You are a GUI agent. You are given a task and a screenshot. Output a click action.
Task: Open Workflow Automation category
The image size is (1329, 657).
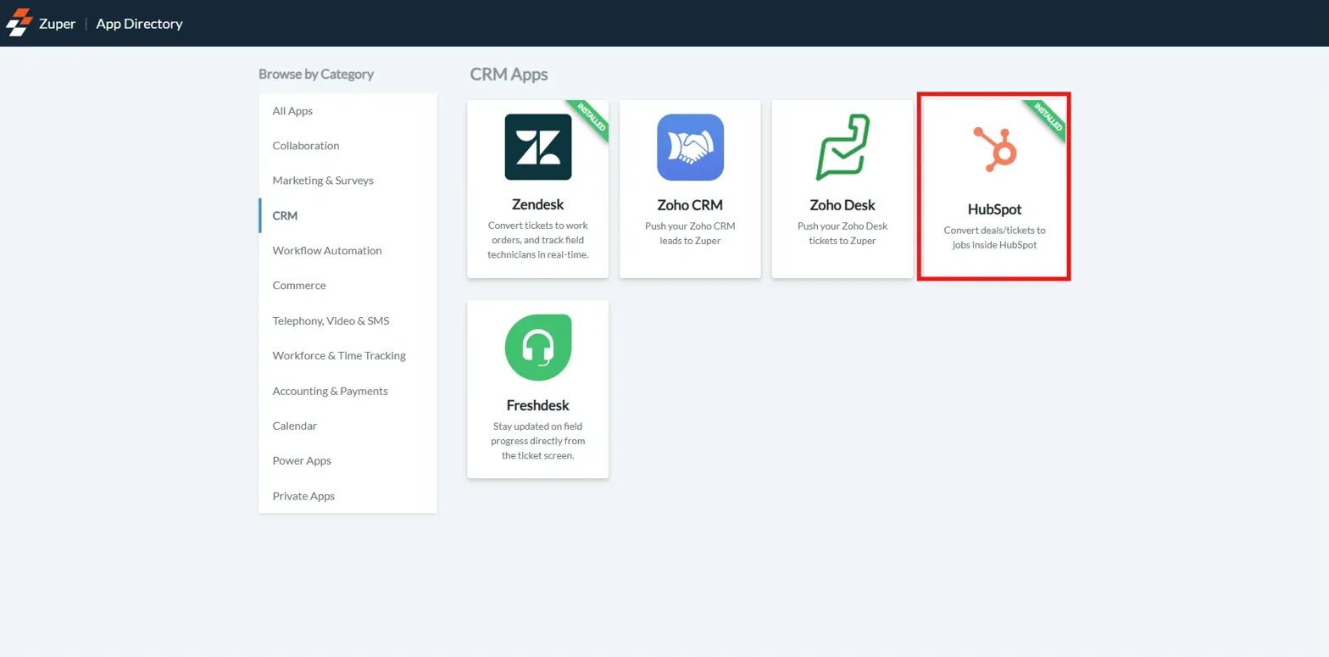(348, 251)
